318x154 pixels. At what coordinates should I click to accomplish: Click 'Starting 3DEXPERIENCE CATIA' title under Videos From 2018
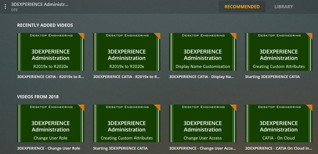pos(120,148)
